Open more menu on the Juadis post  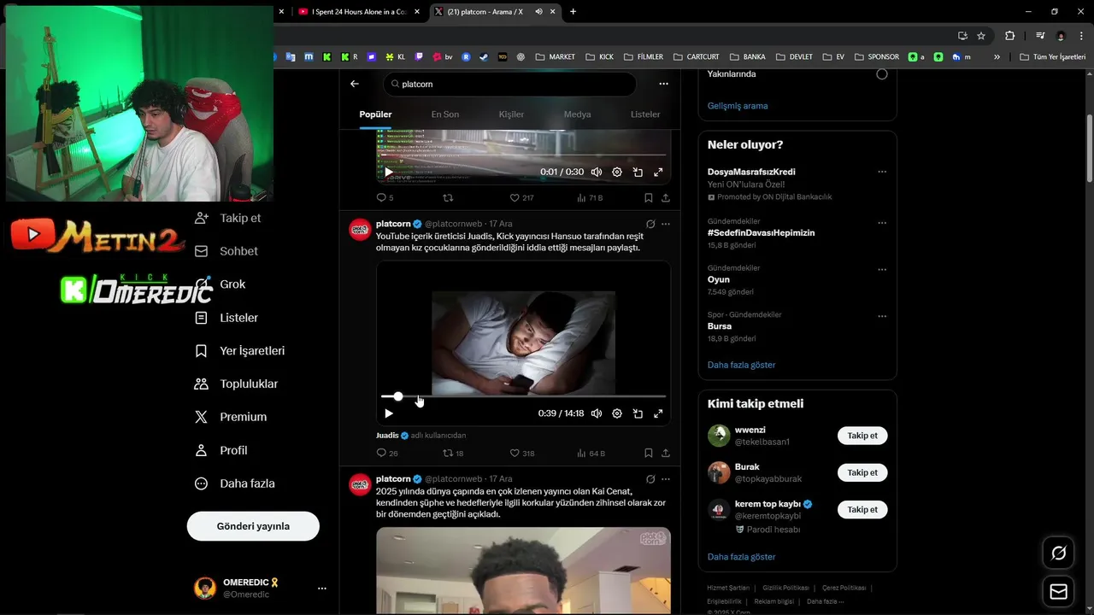click(x=666, y=224)
